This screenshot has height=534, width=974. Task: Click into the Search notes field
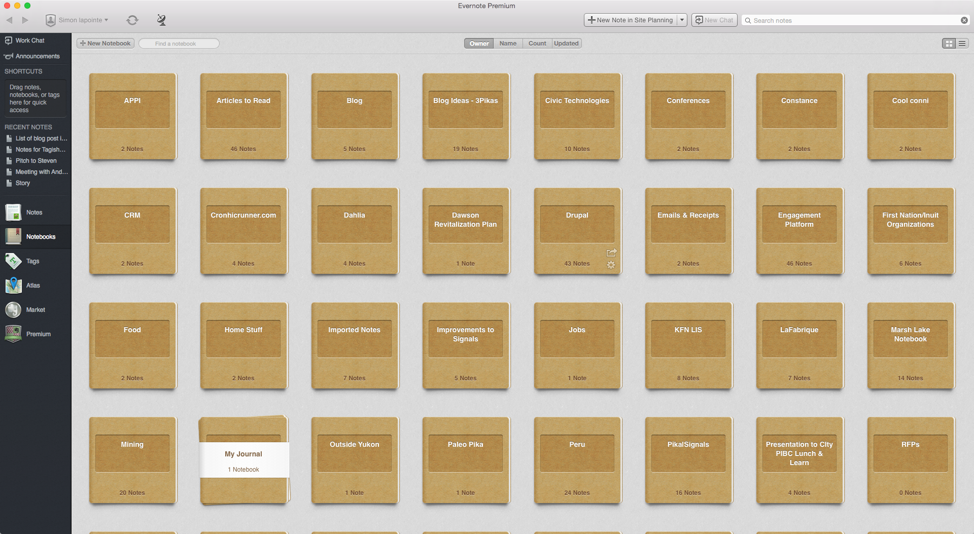(x=855, y=20)
